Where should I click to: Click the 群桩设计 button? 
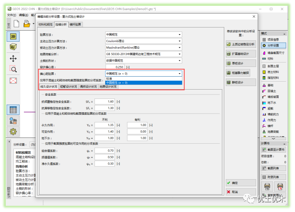[x=241, y=82]
